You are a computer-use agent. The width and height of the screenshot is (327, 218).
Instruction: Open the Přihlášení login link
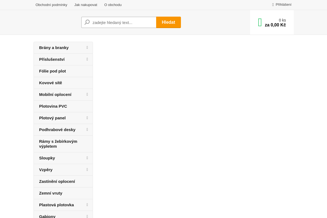(283, 5)
